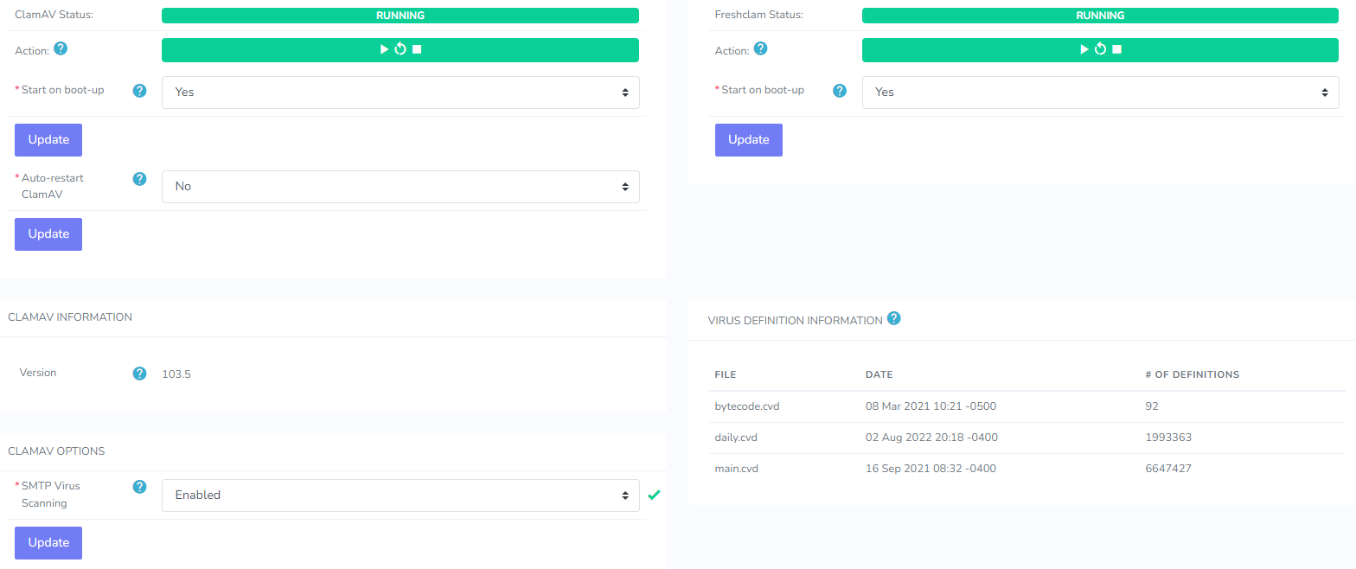Select the bytecode.cvd file row
Viewport: 1356px width, 569px height.
[x=1027, y=406]
